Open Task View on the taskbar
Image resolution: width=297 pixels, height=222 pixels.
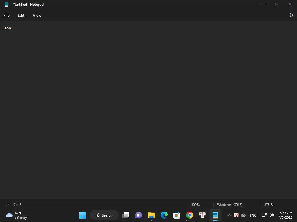(x=126, y=215)
